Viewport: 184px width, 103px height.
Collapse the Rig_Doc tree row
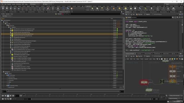pos(7,25)
